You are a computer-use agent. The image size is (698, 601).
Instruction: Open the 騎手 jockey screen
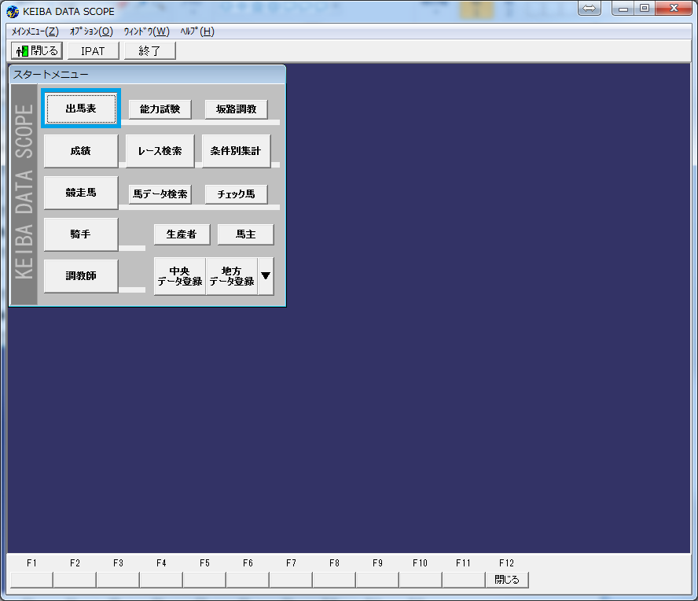pos(81,234)
